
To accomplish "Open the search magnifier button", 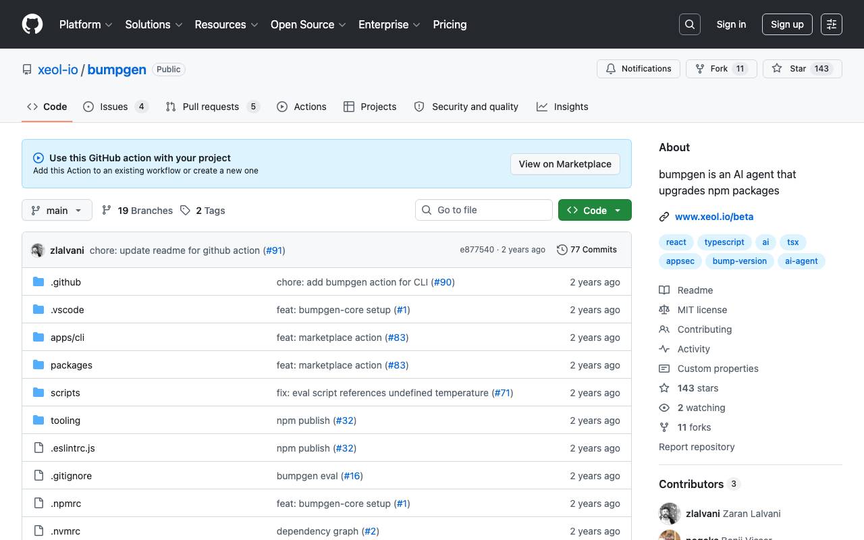I will (690, 24).
